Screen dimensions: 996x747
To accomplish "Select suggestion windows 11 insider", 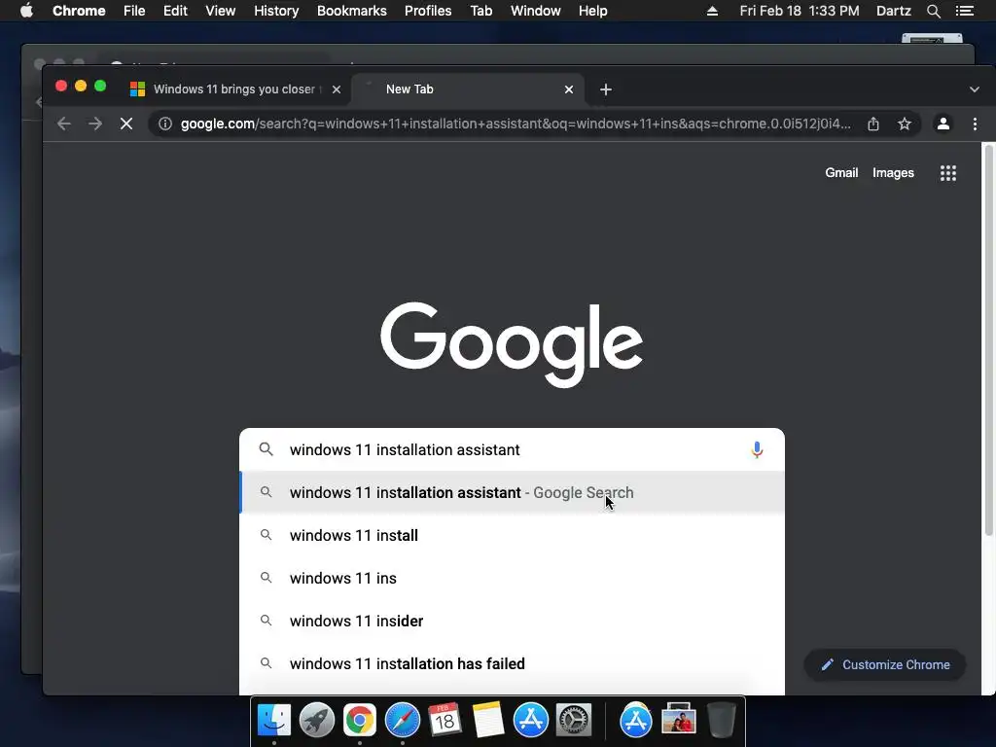I will coord(512,621).
